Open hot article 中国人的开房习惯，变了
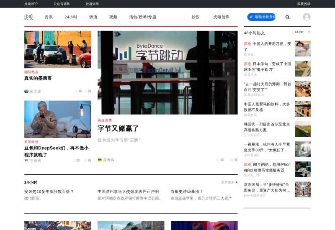335x230 pixels. 268,46
